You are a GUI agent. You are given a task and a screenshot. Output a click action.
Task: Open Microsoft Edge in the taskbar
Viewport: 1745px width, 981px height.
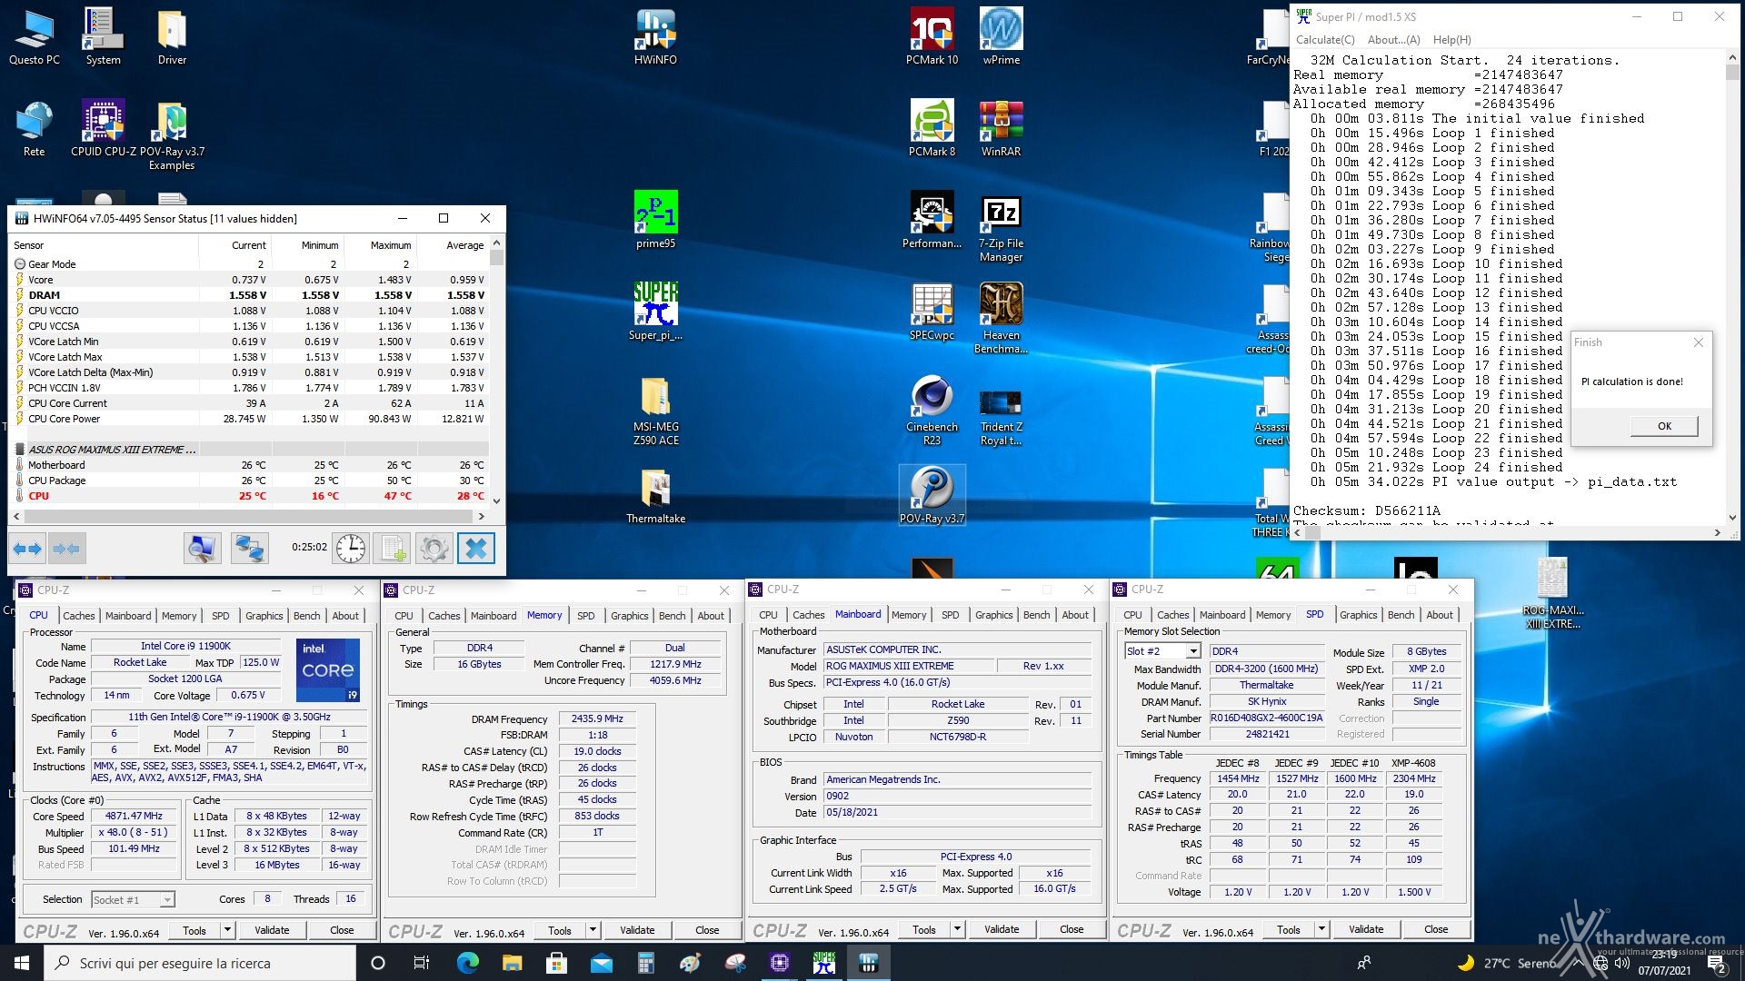pos(468,963)
